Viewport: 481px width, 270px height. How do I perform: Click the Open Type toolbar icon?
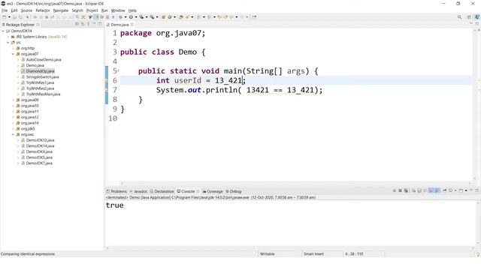coord(181,17)
